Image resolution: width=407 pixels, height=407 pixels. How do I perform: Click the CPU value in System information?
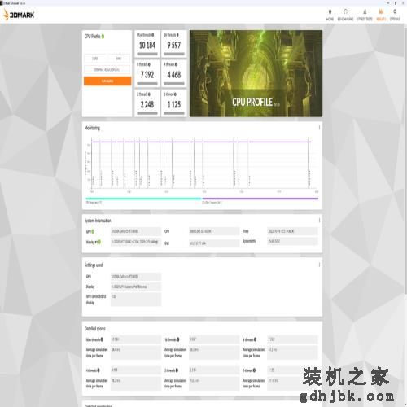(x=214, y=231)
